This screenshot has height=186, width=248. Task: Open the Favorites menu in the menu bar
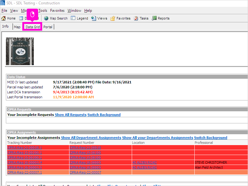[x=57, y=11]
